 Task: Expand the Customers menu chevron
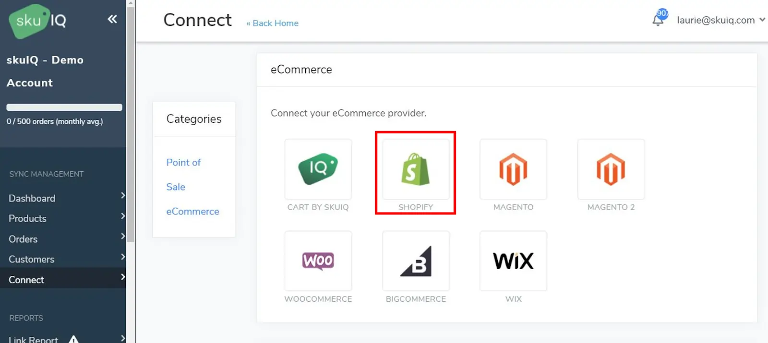click(123, 257)
